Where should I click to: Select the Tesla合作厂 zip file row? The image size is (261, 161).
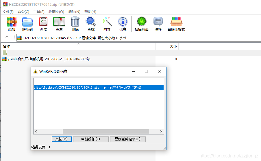(78, 59)
